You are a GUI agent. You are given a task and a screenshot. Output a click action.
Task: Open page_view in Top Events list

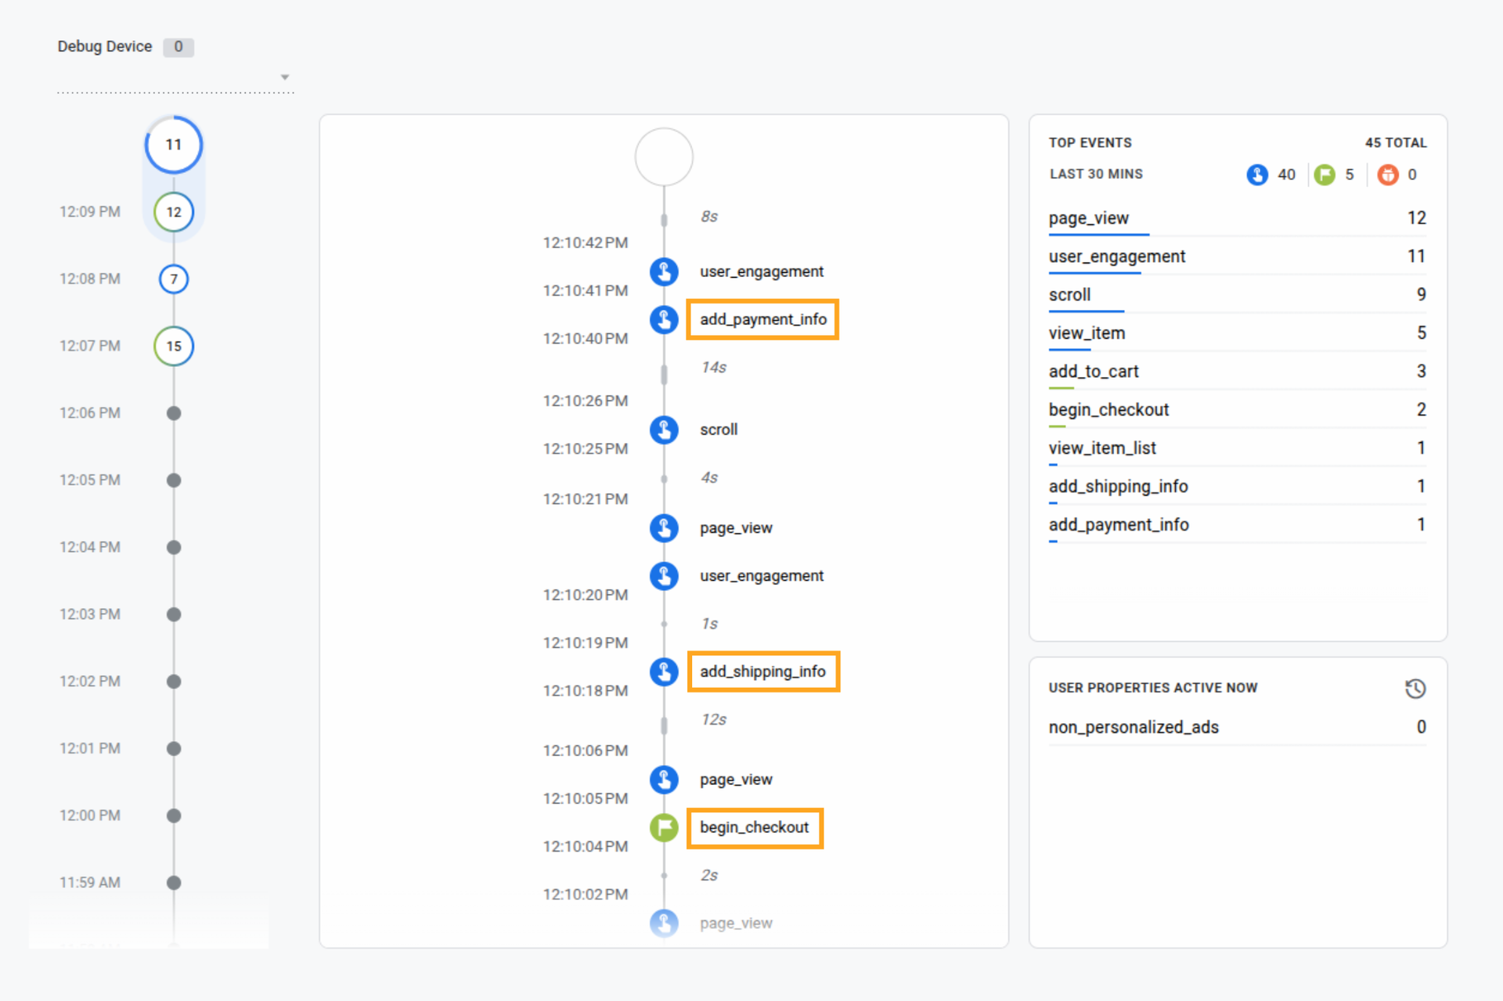[1088, 218]
